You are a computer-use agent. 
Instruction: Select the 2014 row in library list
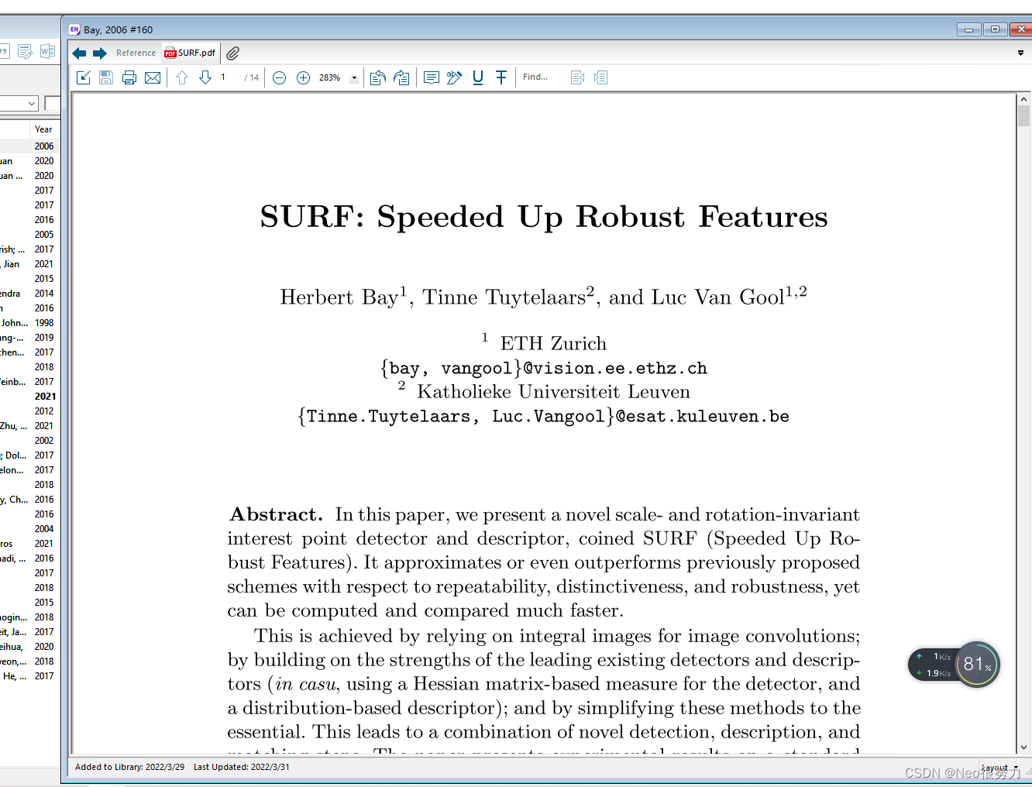[x=29, y=294]
